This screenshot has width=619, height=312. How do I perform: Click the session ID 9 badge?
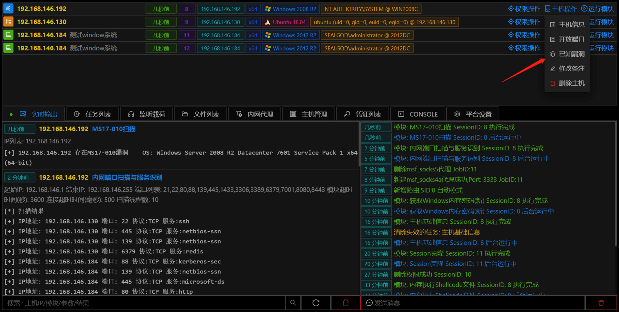(187, 22)
